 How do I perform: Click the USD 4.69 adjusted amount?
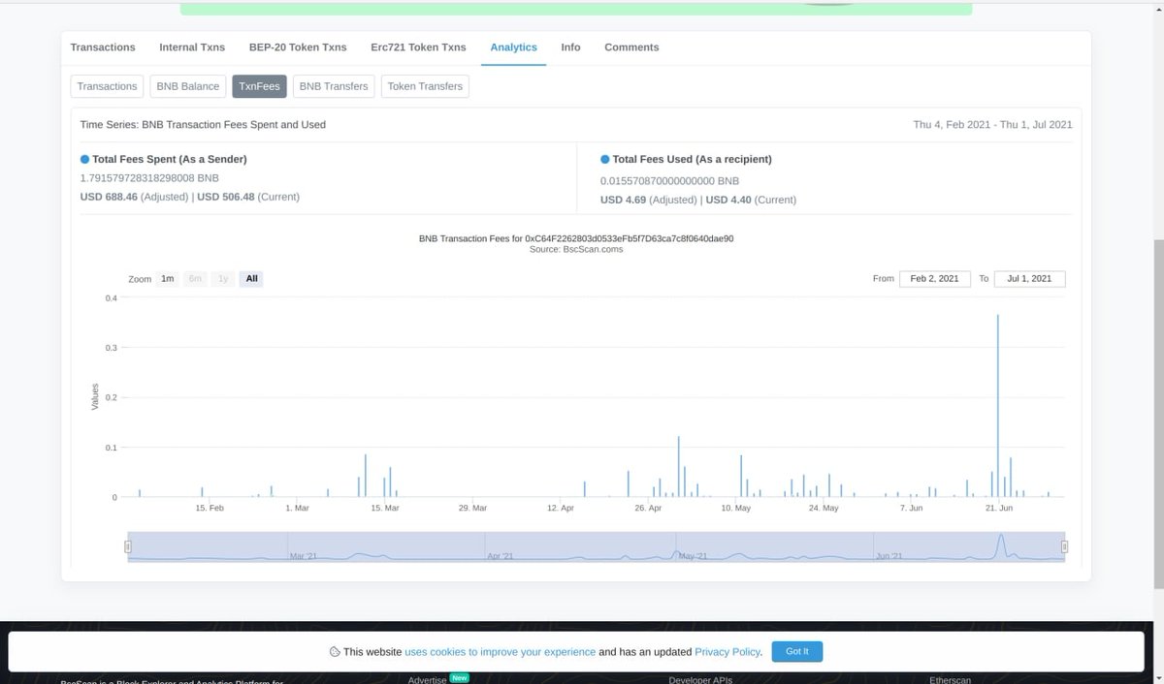pos(623,200)
